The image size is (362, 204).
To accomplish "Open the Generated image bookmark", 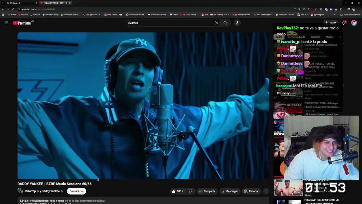I will pos(50,15).
